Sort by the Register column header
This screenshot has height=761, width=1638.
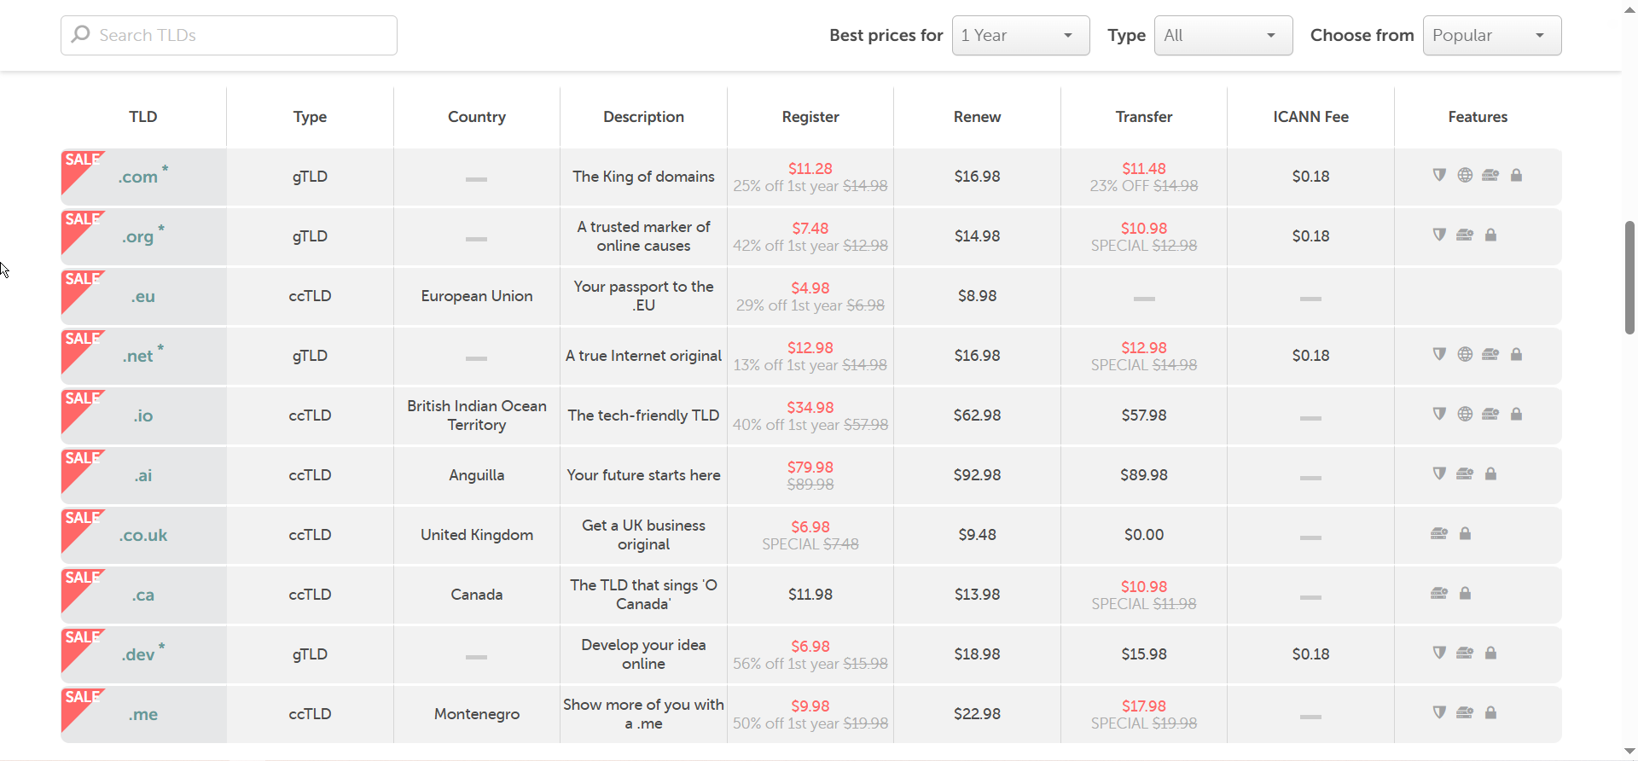point(810,117)
